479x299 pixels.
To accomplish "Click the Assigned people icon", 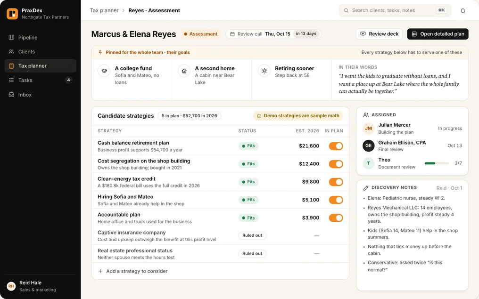I will pyautogui.click(x=366, y=115).
